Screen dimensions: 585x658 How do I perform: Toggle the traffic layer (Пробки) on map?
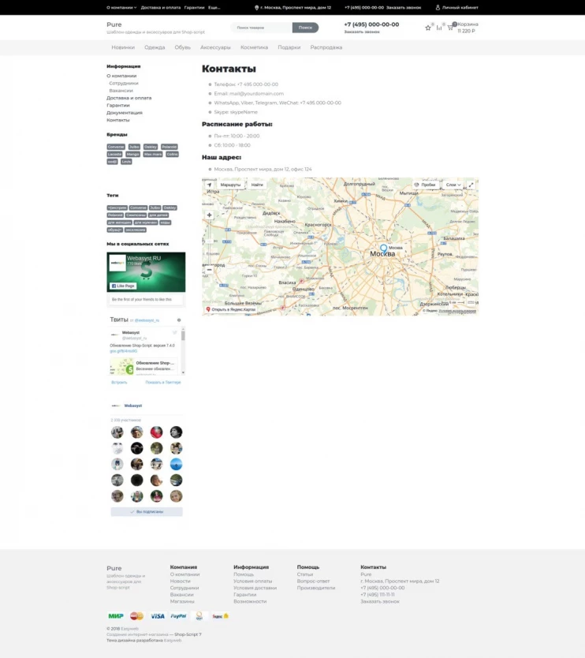click(x=425, y=185)
